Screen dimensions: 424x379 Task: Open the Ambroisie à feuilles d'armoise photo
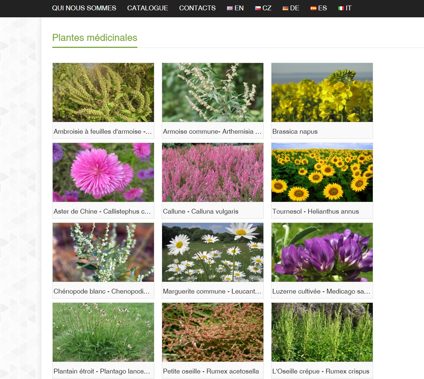point(103,92)
